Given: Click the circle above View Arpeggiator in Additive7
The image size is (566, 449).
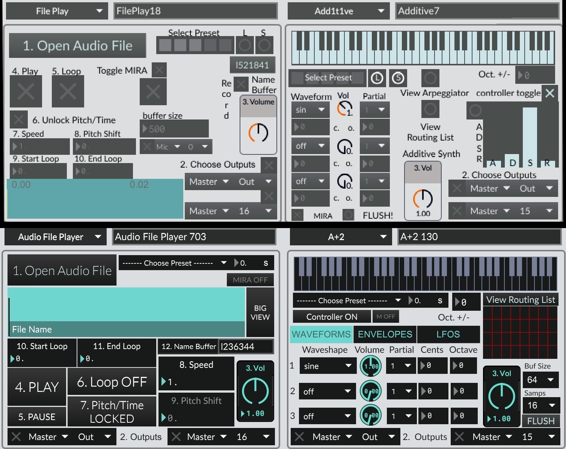Looking at the screenshot, I should tap(430, 78).
